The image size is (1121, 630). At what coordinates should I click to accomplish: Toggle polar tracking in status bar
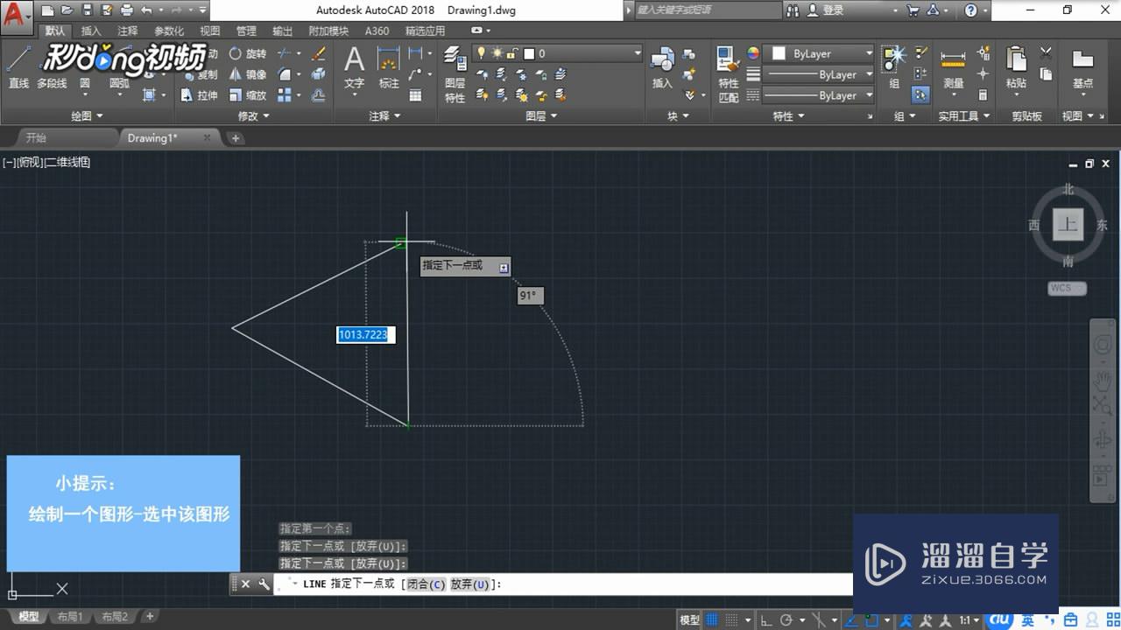[786, 619]
